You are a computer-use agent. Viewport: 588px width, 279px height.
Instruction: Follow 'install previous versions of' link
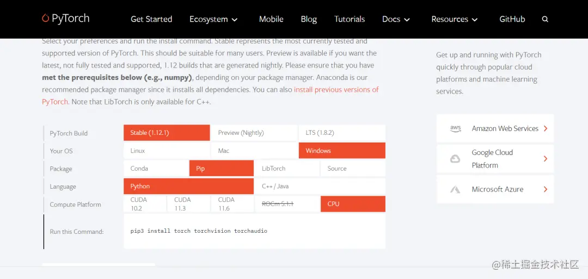pos(336,90)
